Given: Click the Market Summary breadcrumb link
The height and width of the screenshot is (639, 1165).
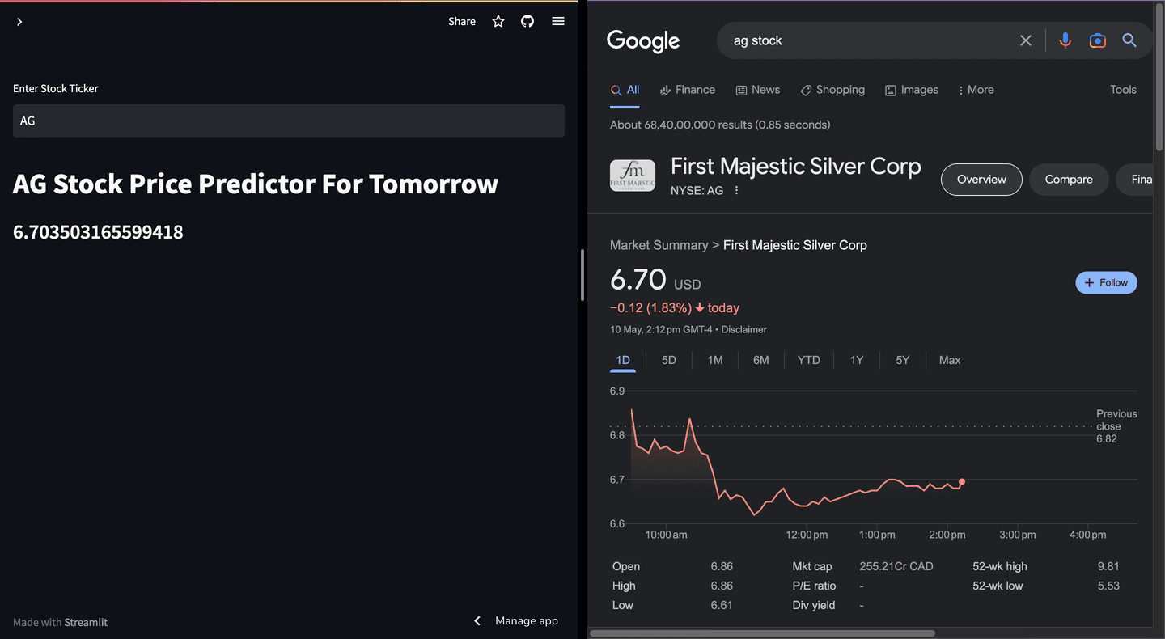Looking at the screenshot, I should click(x=659, y=245).
